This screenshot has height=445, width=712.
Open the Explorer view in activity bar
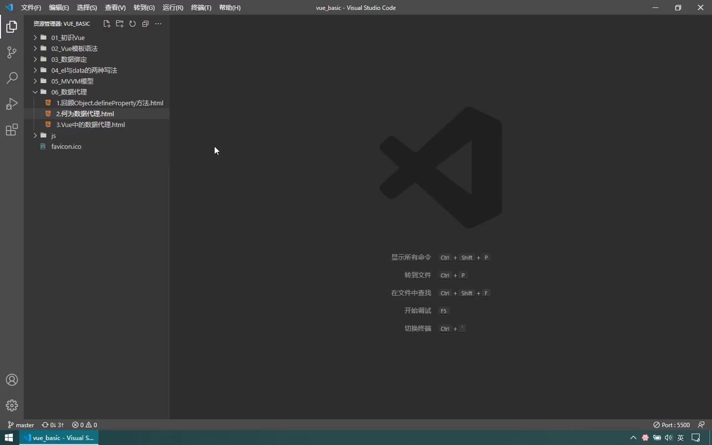(12, 27)
